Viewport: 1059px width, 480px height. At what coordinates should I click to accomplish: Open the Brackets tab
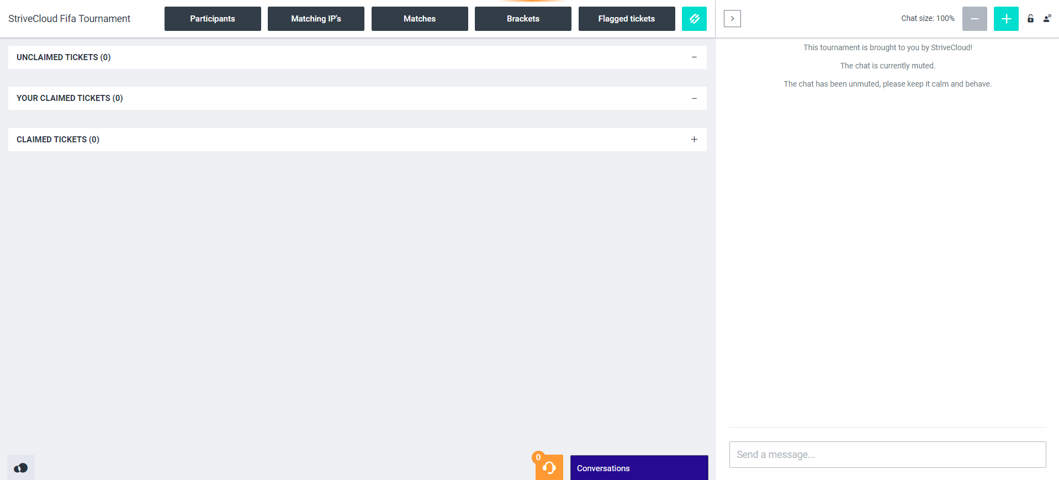coord(523,19)
